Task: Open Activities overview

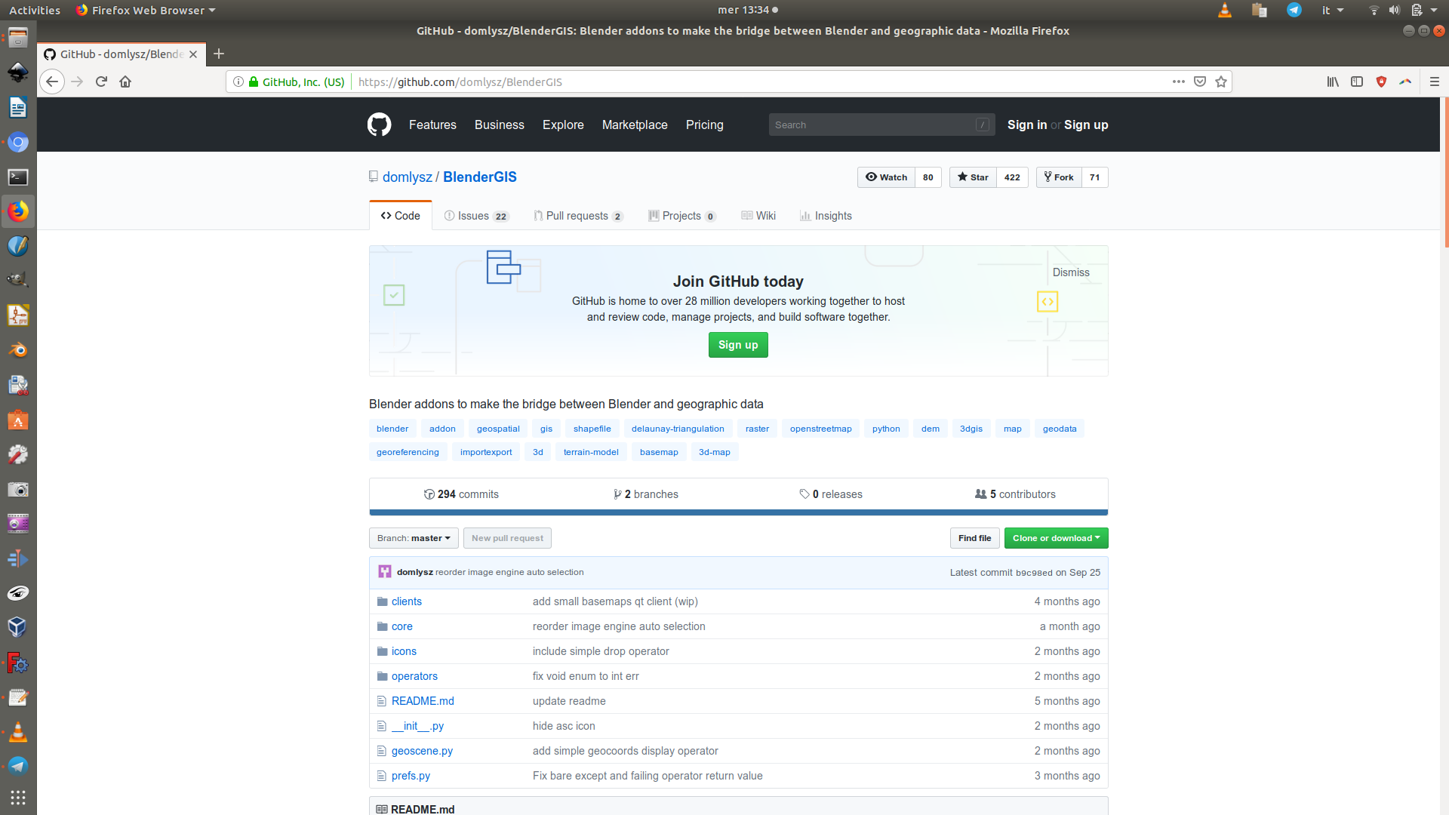Action: (x=35, y=10)
